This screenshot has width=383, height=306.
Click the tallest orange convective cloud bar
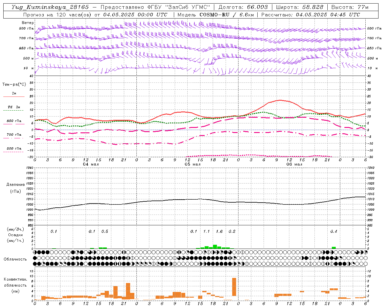coord(234,287)
